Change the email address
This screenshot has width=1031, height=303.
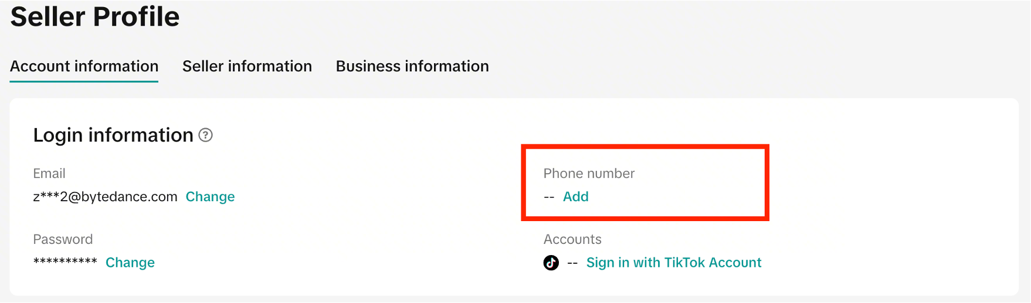[210, 197]
